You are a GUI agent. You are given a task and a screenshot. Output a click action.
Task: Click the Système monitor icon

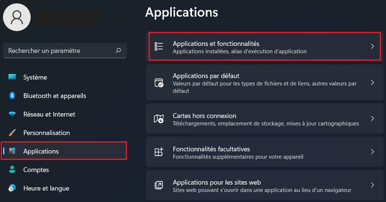[12, 77]
